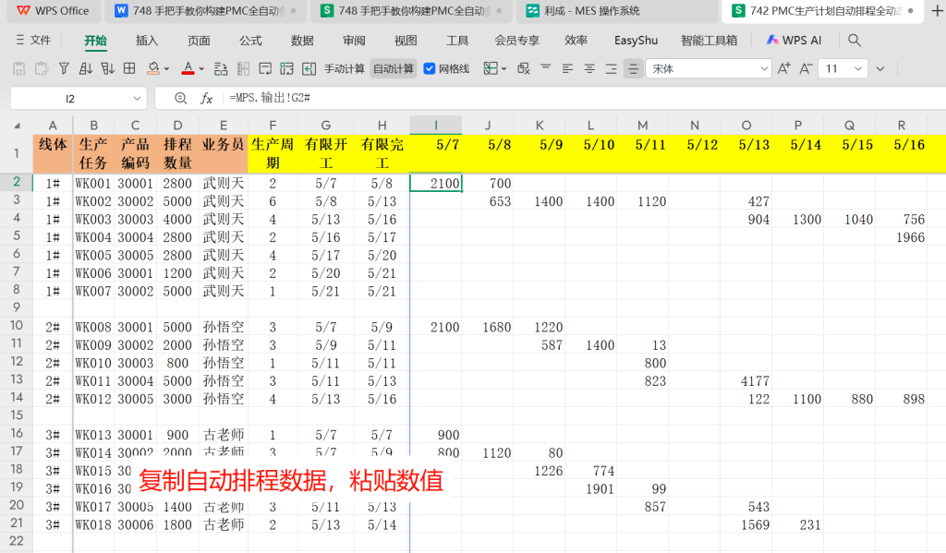Switch to WPS Office home tab
Image resolution: width=946 pixels, height=553 pixels.
click(53, 11)
